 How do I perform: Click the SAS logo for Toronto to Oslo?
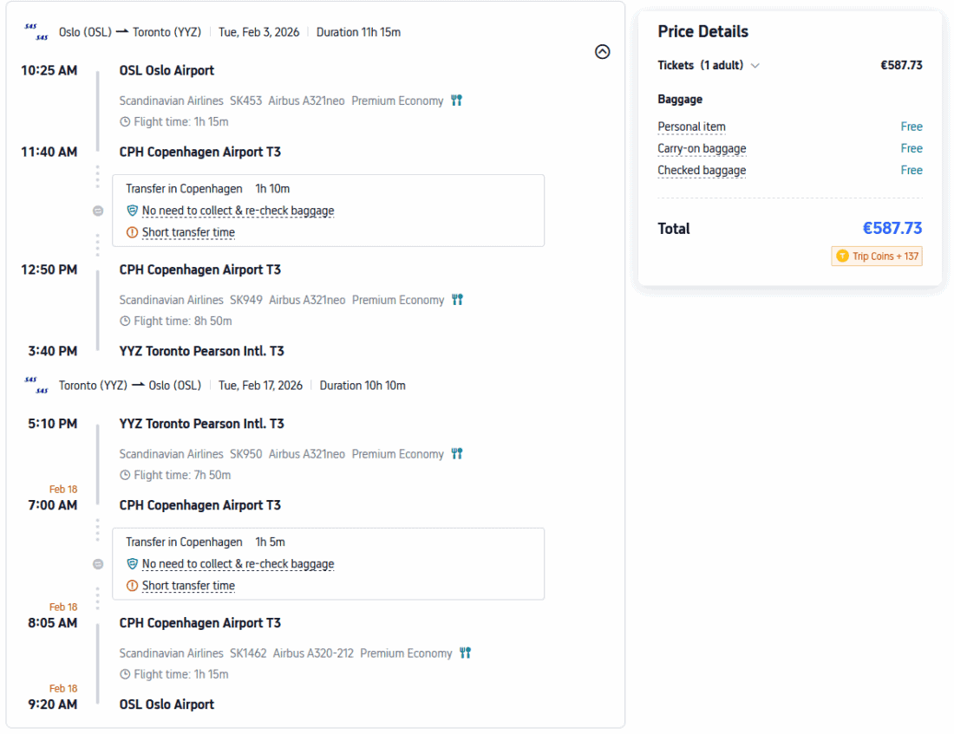(x=36, y=386)
